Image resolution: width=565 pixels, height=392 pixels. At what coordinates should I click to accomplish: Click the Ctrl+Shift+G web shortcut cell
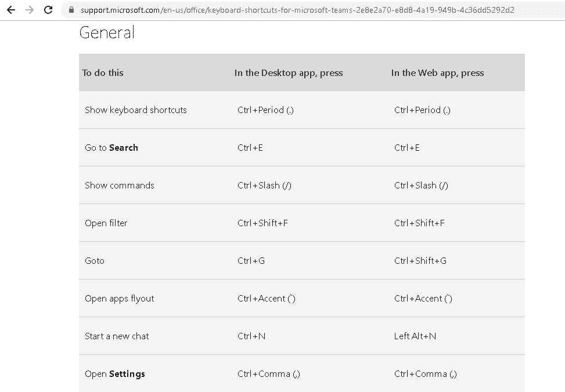[x=419, y=260]
